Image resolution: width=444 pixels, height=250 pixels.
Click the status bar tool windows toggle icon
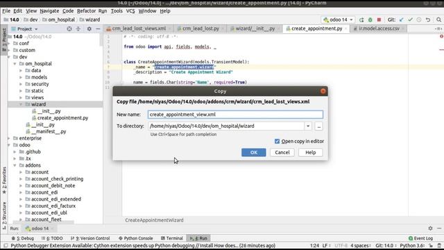click(x=6, y=245)
